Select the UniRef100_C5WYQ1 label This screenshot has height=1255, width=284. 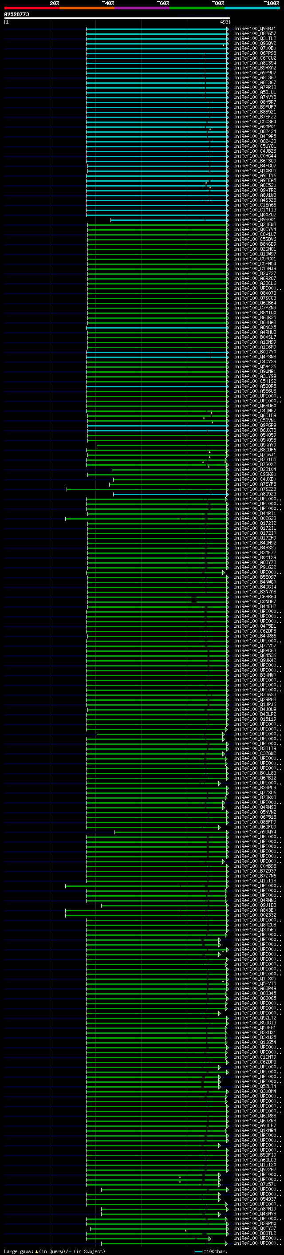coord(255,146)
